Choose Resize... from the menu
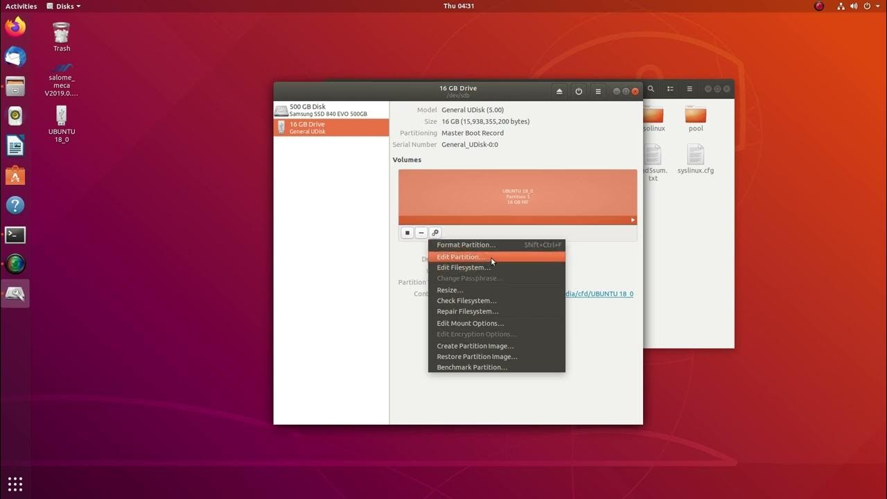Image resolution: width=887 pixels, height=499 pixels. (497, 290)
